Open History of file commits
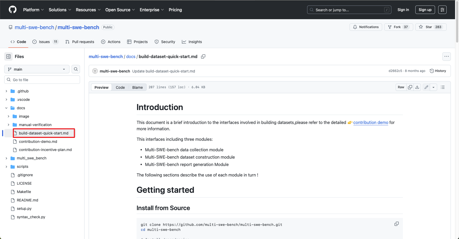Image resolution: width=459 pixels, height=239 pixels. click(438, 71)
